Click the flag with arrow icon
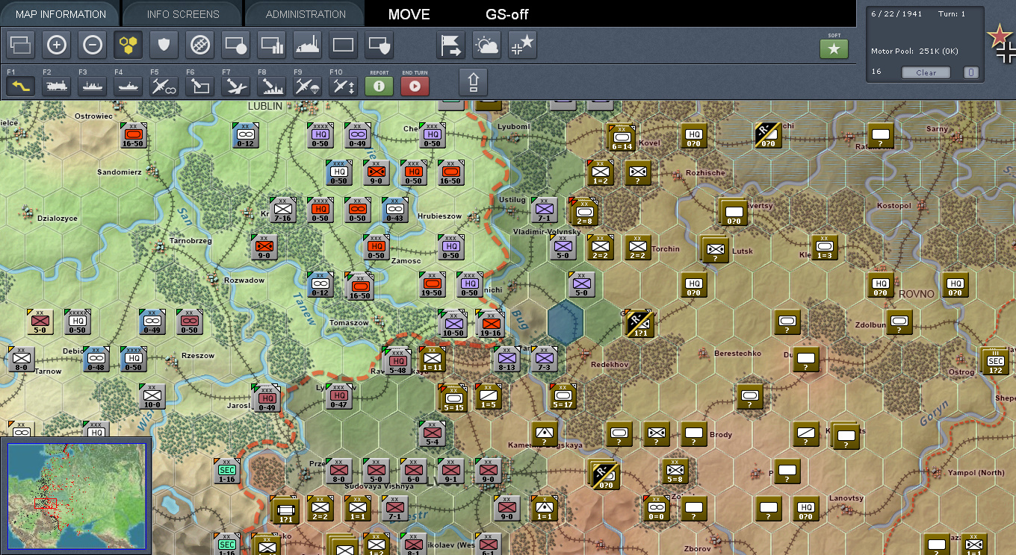Viewport: 1016px width, 555px height. click(x=450, y=46)
